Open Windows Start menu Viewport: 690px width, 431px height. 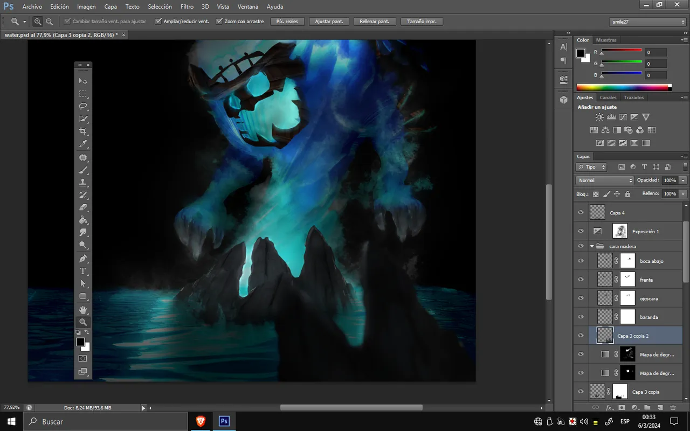(11, 421)
